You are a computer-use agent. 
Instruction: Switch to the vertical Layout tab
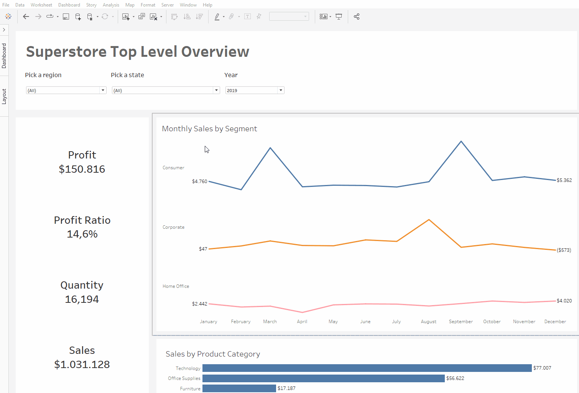pyautogui.click(x=4, y=96)
